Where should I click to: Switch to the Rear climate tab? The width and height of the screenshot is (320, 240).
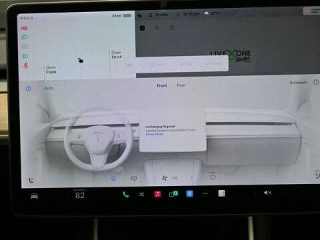click(x=181, y=85)
